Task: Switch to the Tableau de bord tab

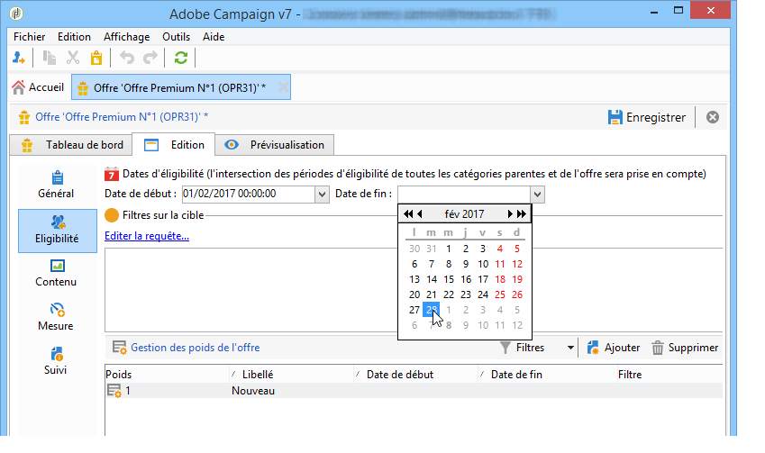Action: coord(71,145)
